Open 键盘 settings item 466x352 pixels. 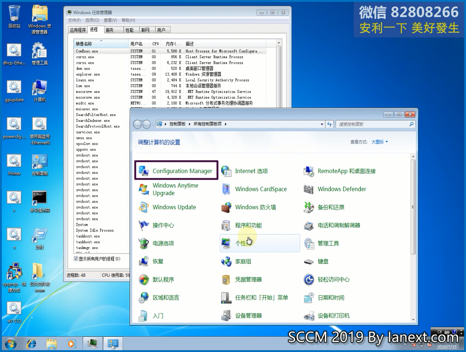pyautogui.click(x=316, y=261)
